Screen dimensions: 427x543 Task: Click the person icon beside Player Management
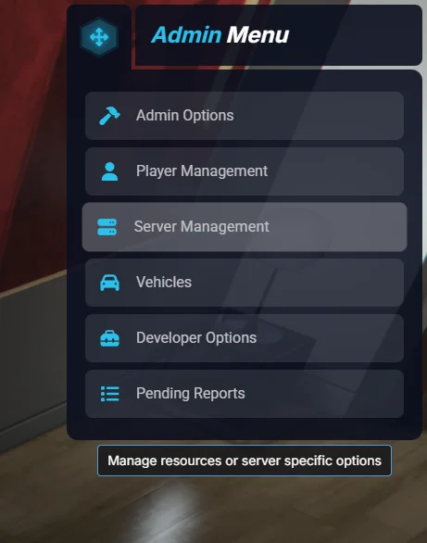pyautogui.click(x=109, y=171)
